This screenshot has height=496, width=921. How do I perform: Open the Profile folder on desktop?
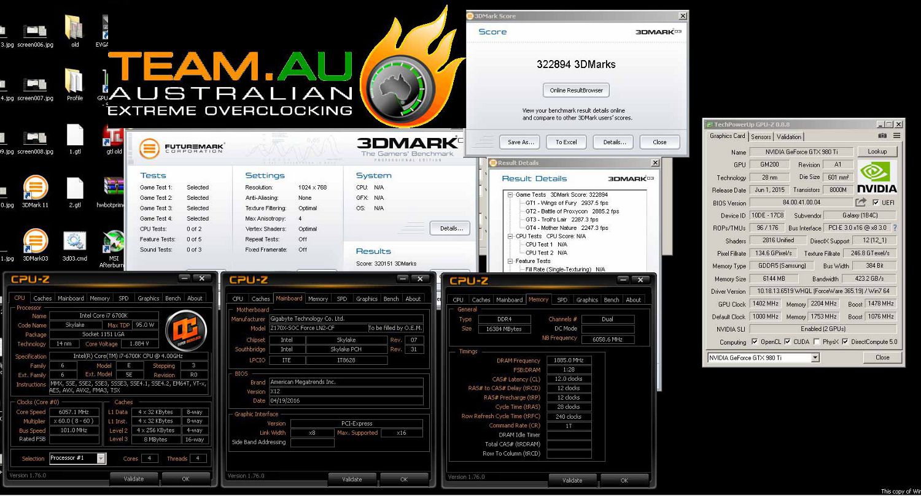(x=74, y=82)
